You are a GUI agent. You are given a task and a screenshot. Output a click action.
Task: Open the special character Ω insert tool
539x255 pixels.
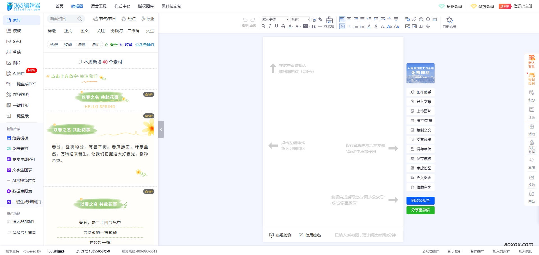[x=428, y=20]
